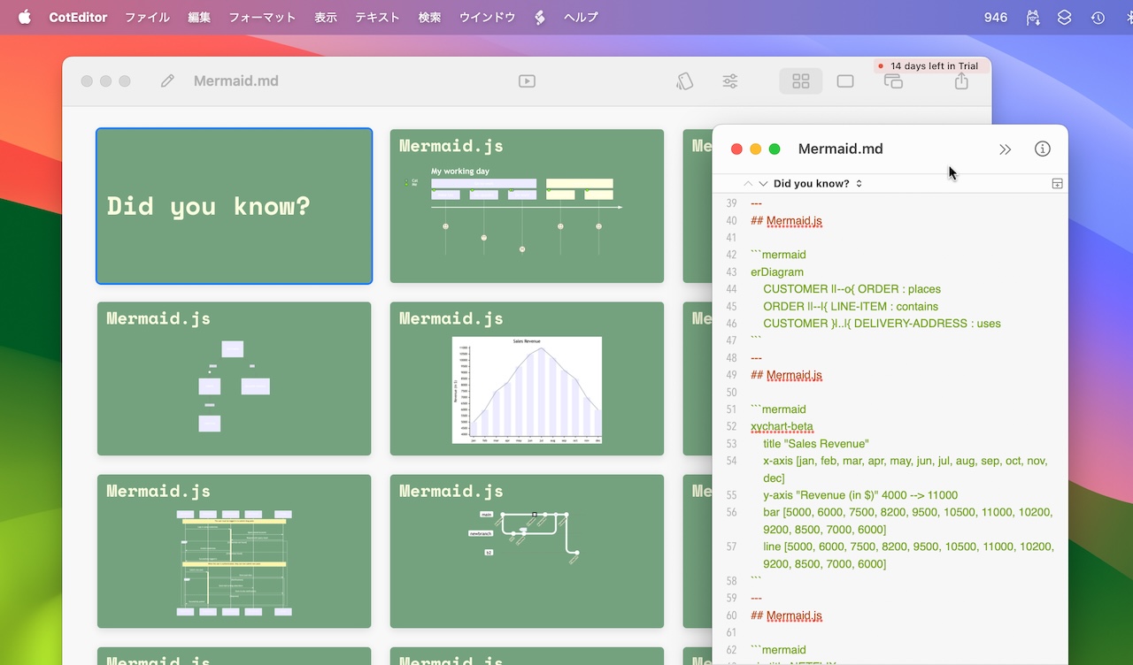This screenshot has width=1133, height=665.
Task: Open the 編集 menu
Action: tap(199, 17)
